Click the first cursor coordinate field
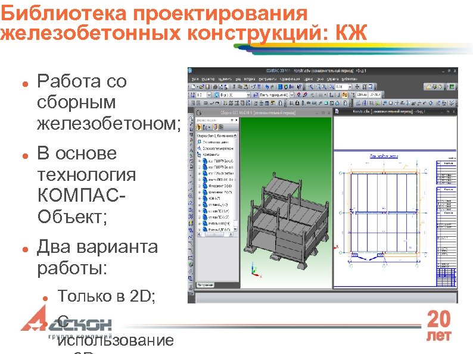Screen dimensions: 473x354 pos(362,95)
